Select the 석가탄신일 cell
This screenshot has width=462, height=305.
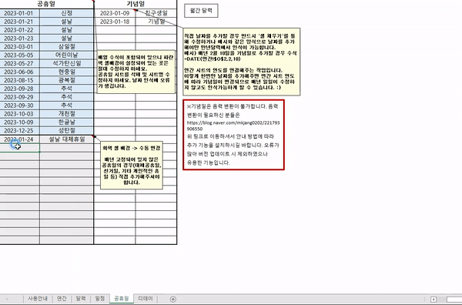pyautogui.click(x=66, y=63)
